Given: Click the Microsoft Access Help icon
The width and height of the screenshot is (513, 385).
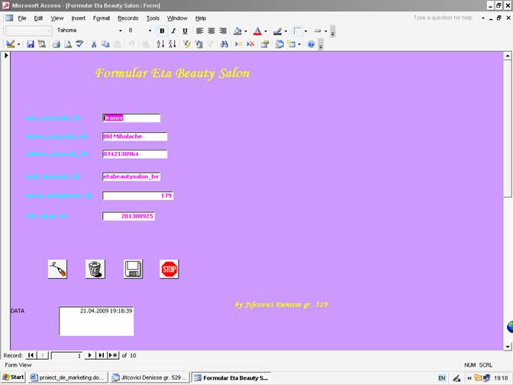Looking at the screenshot, I should [x=311, y=44].
